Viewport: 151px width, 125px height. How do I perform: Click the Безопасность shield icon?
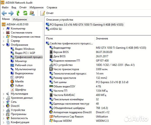[8, 118]
